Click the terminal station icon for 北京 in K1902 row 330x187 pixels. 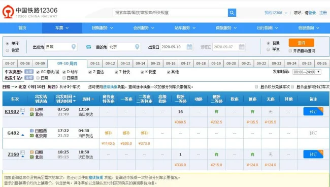click(x=32, y=114)
